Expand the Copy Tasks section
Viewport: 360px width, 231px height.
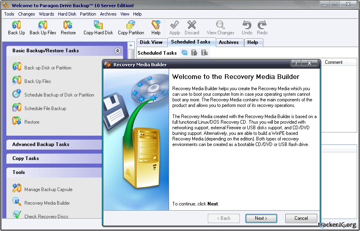[26, 158]
